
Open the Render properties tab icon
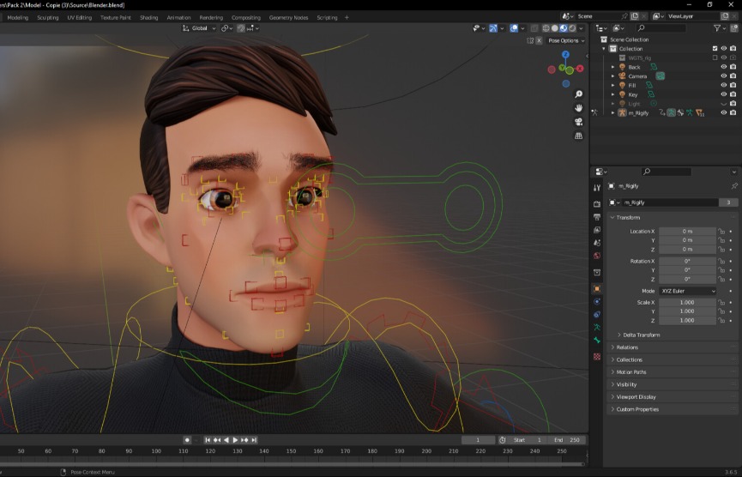pos(597,204)
